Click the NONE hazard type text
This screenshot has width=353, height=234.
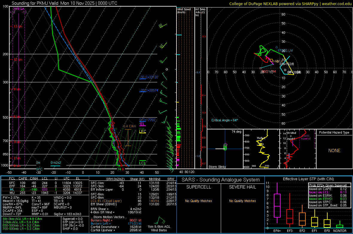[334, 151]
